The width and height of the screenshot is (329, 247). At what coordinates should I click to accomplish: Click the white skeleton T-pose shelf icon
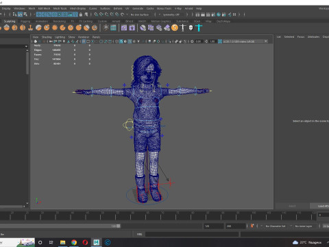pos(183,28)
